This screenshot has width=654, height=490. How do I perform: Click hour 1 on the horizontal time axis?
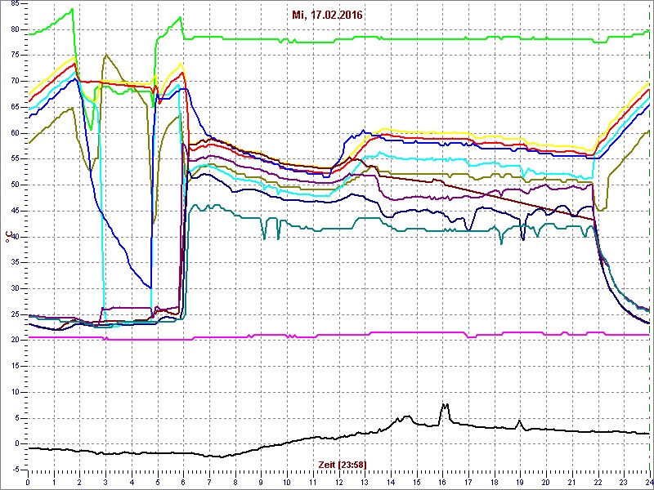pyautogui.click(x=54, y=481)
